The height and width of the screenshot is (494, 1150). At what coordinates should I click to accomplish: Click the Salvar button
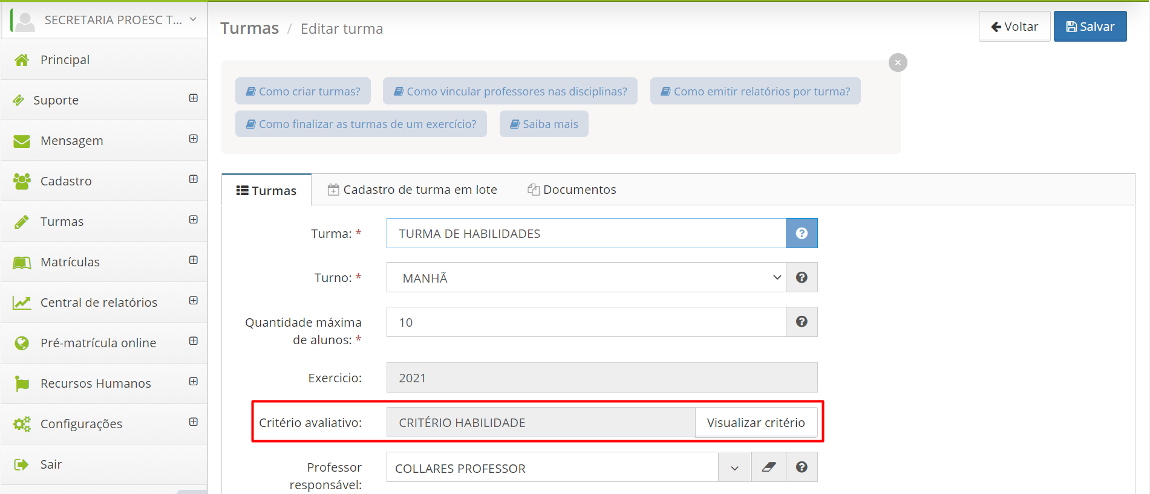(x=1090, y=27)
